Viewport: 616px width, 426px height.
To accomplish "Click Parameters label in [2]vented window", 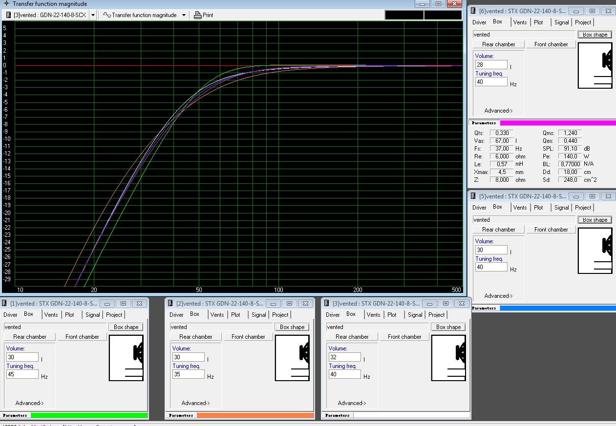I will 181,415.
